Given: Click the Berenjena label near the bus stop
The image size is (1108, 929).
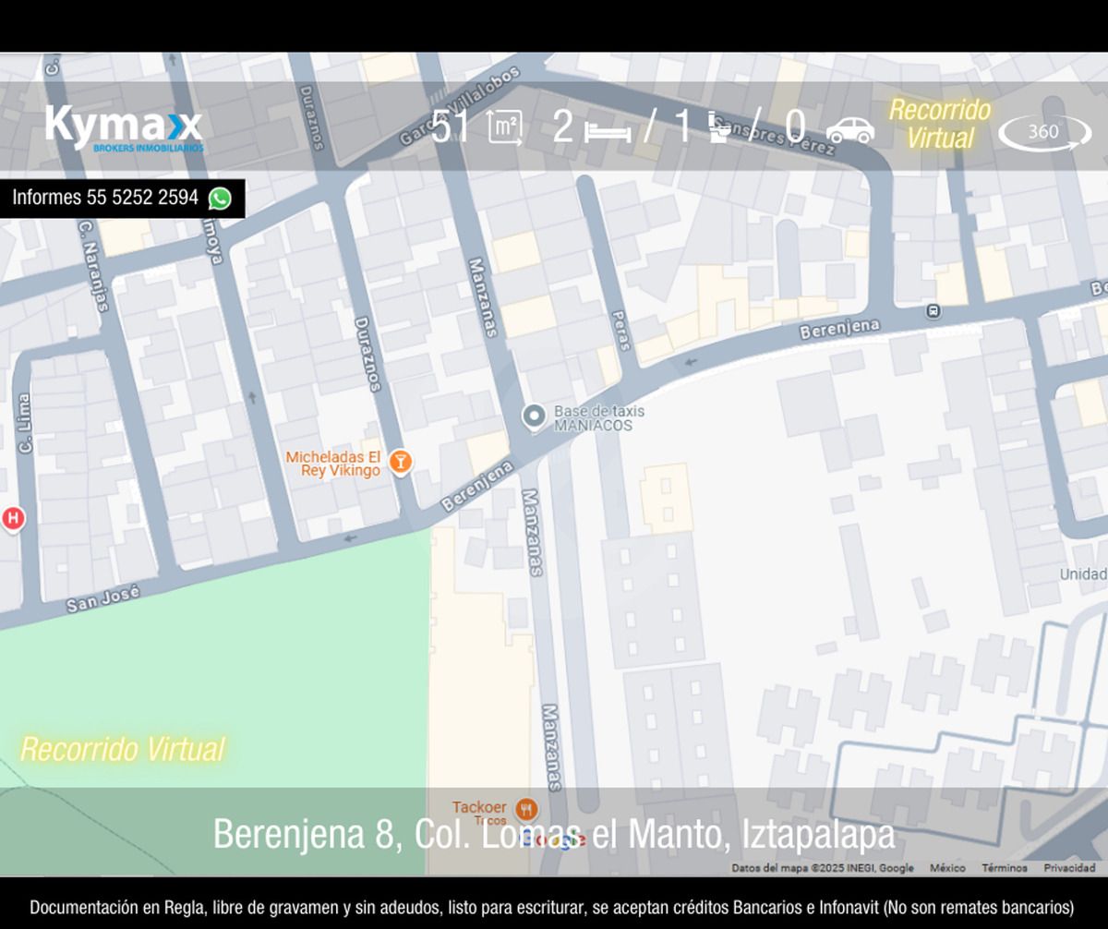Looking at the screenshot, I should pos(839,328).
